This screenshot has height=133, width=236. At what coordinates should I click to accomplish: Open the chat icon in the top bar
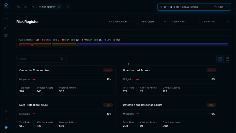(19, 7)
